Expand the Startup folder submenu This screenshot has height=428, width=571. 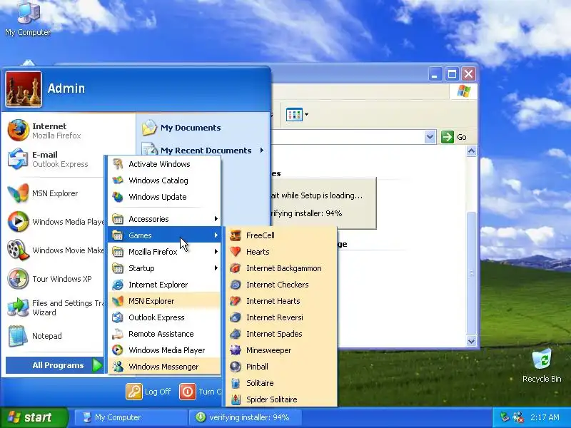click(164, 268)
